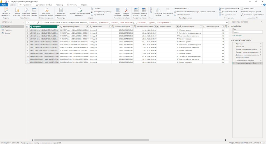Switch to the Справка tab
Screen dimensions: 266x144
[84, 5]
